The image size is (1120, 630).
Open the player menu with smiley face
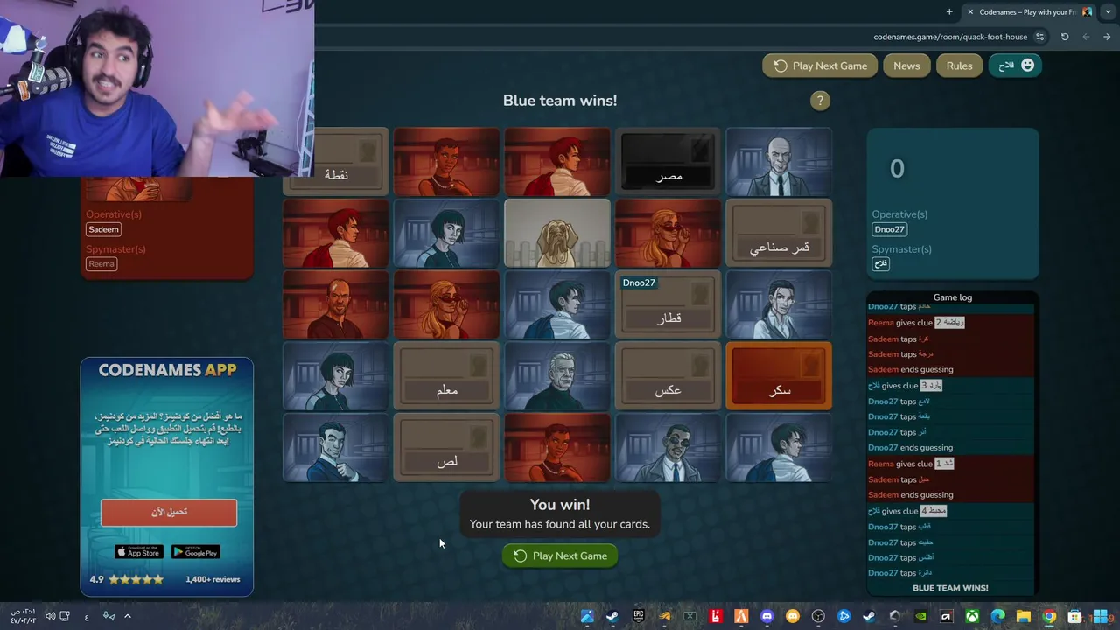pyautogui.click(x=1015, y=66)
